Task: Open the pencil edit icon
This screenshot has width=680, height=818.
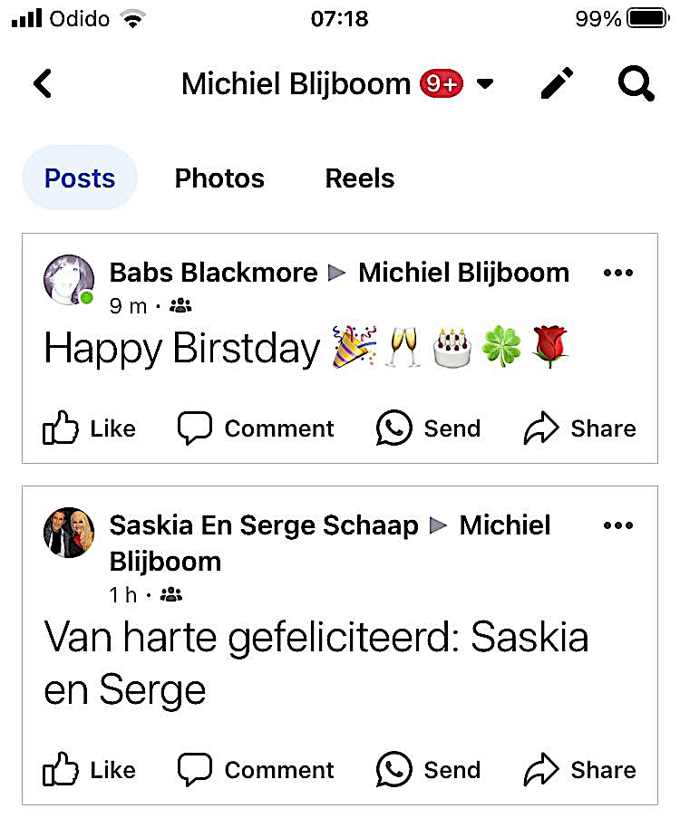Action: tap(557, 84)
